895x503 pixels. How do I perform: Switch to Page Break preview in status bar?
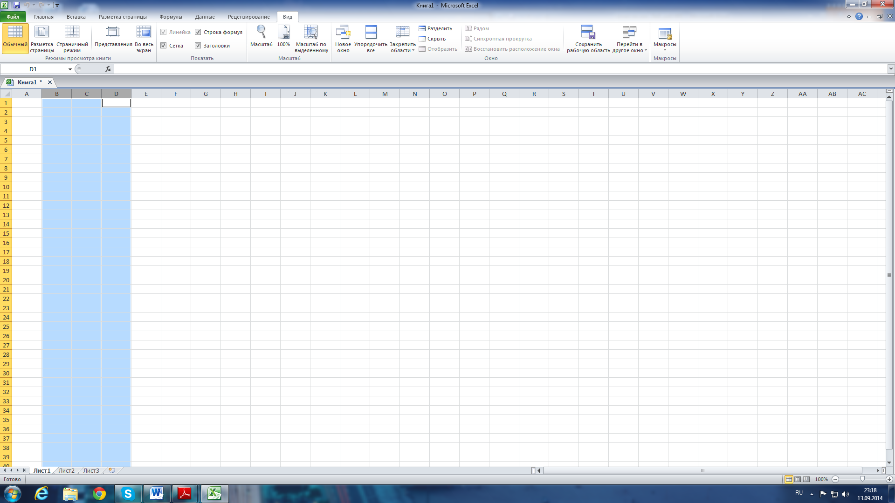pyautogui.click(x=806, y=479)
